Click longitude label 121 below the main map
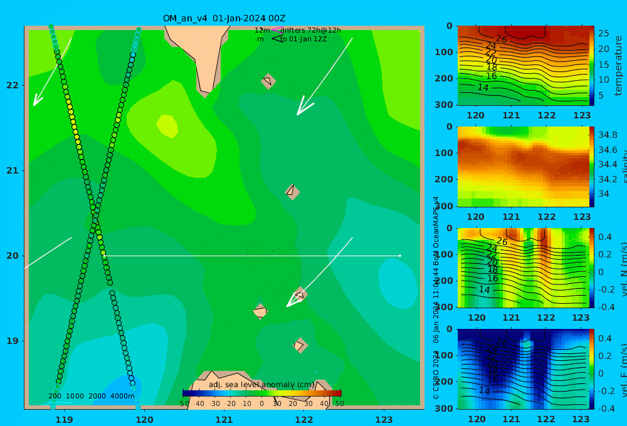The height and width of the screenshot is (426, 627). pyautogui.click(x=224, y=420)
